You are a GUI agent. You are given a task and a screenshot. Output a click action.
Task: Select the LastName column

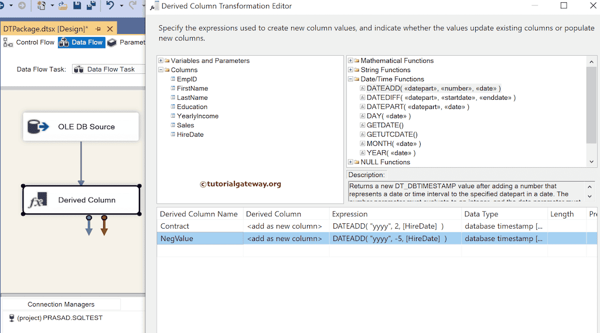192,97
